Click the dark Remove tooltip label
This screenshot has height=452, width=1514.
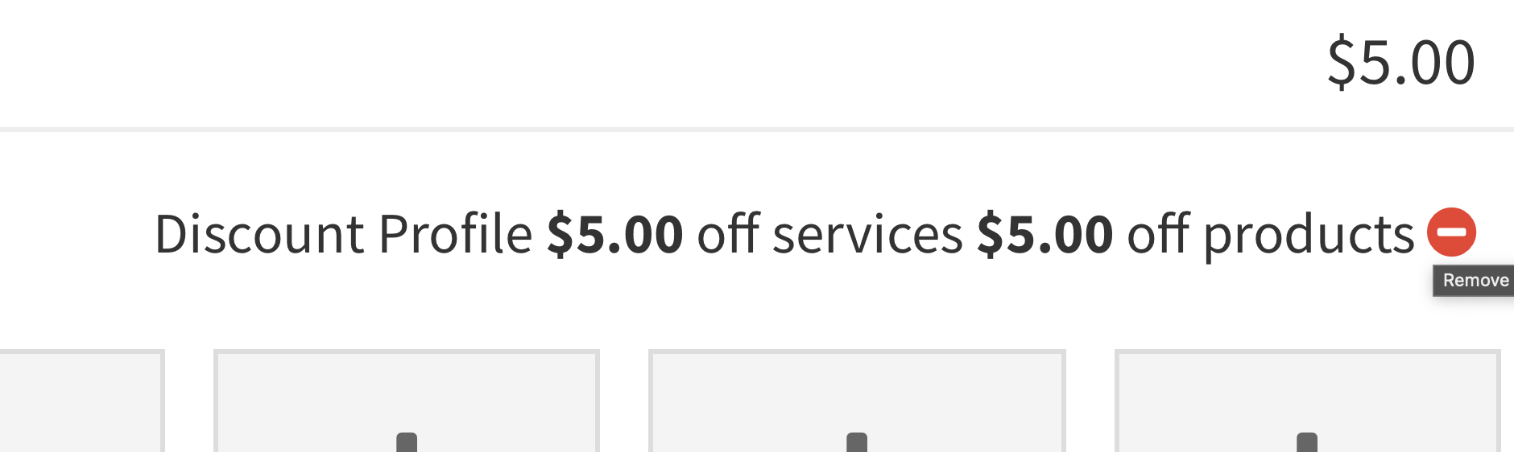1475,281
